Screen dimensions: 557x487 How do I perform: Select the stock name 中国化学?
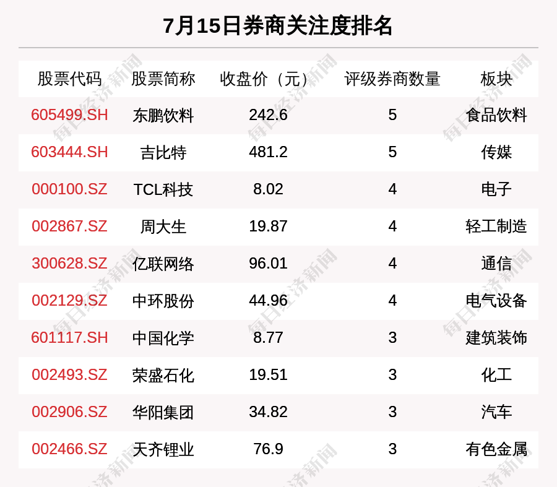[x=163, y=338]
